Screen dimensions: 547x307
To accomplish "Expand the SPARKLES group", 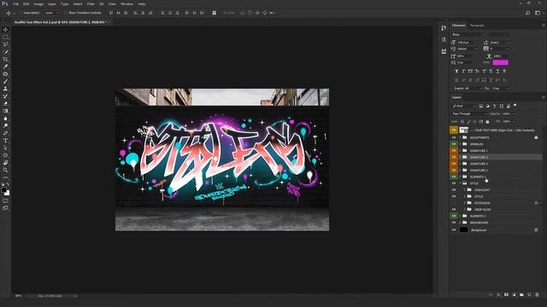I will tap(461, 144).
